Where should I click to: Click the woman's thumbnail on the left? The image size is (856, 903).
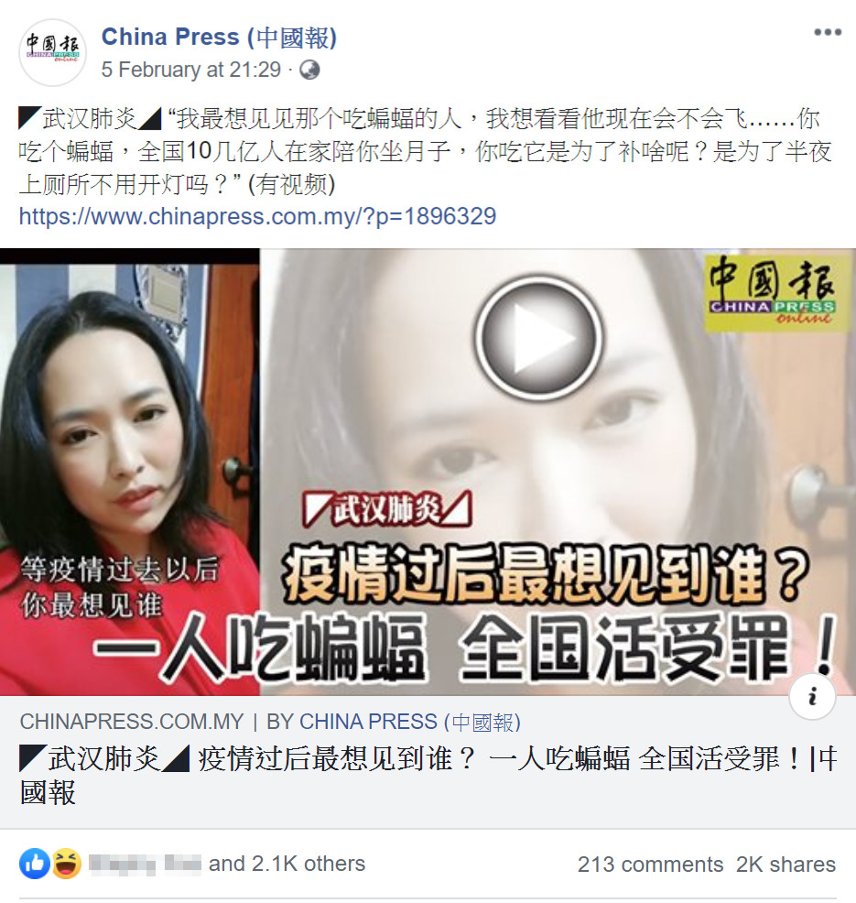point(129,472)
